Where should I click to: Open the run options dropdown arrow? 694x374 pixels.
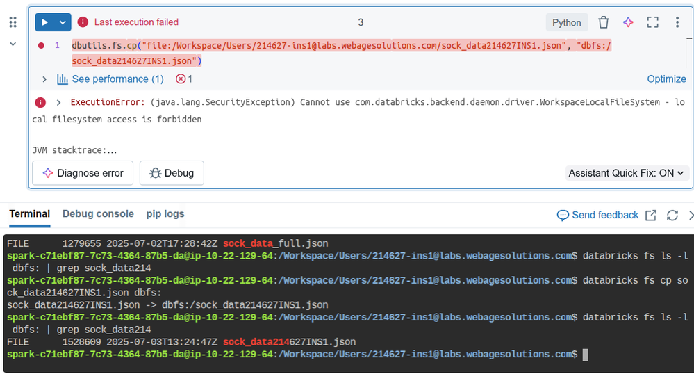point(63,22)
